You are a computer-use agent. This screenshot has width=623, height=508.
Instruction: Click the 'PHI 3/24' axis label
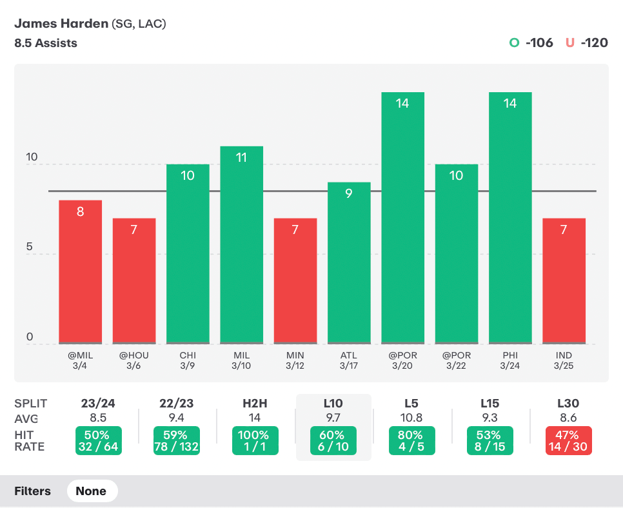[x=510, y=360]
